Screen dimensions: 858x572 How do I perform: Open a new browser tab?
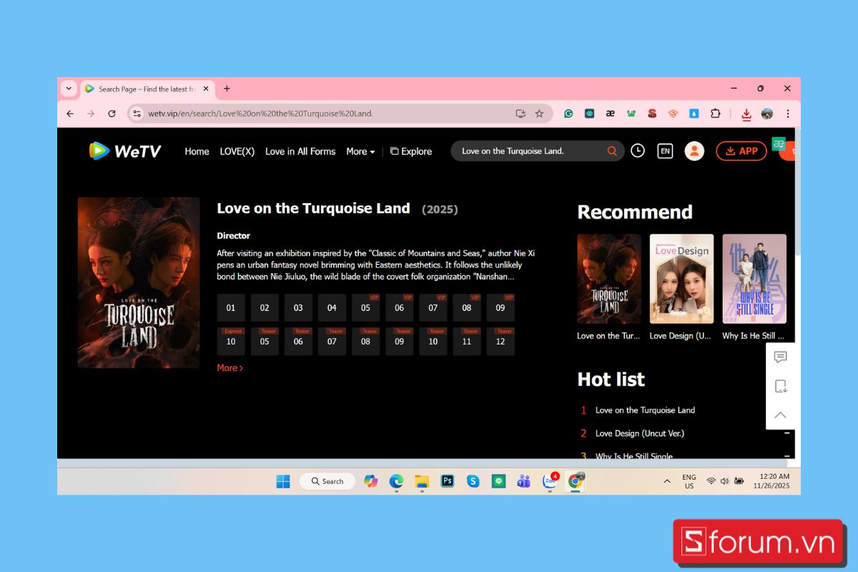(227, 89)
